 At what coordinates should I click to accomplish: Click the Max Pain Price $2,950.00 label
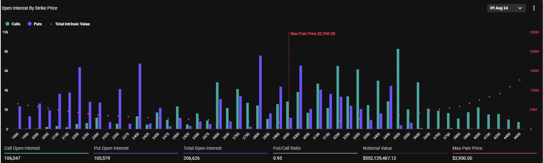(313, 34)
